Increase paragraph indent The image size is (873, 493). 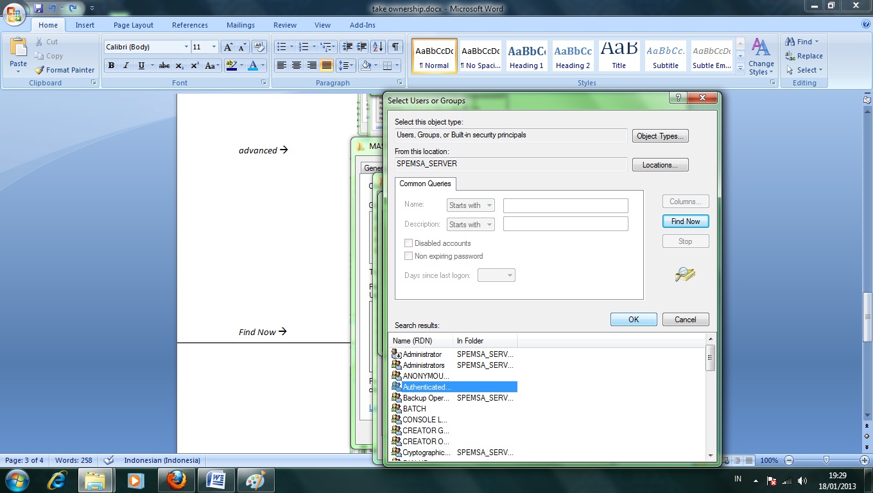point(362,47)
